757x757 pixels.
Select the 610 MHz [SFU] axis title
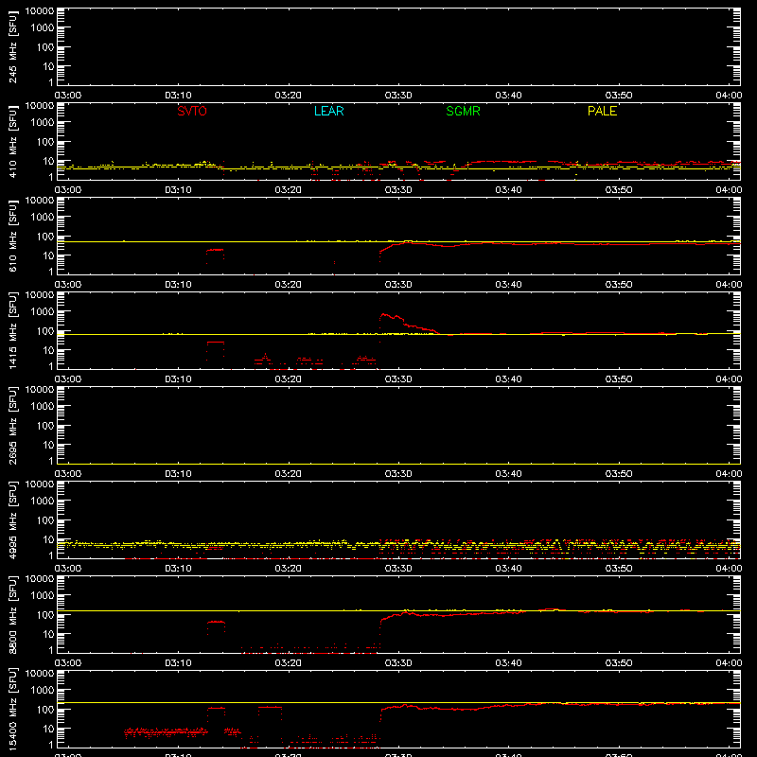[12, 236]
